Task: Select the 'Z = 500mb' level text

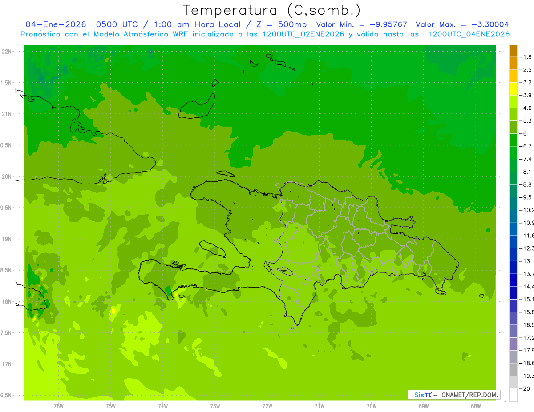Action: coord(281,24)
